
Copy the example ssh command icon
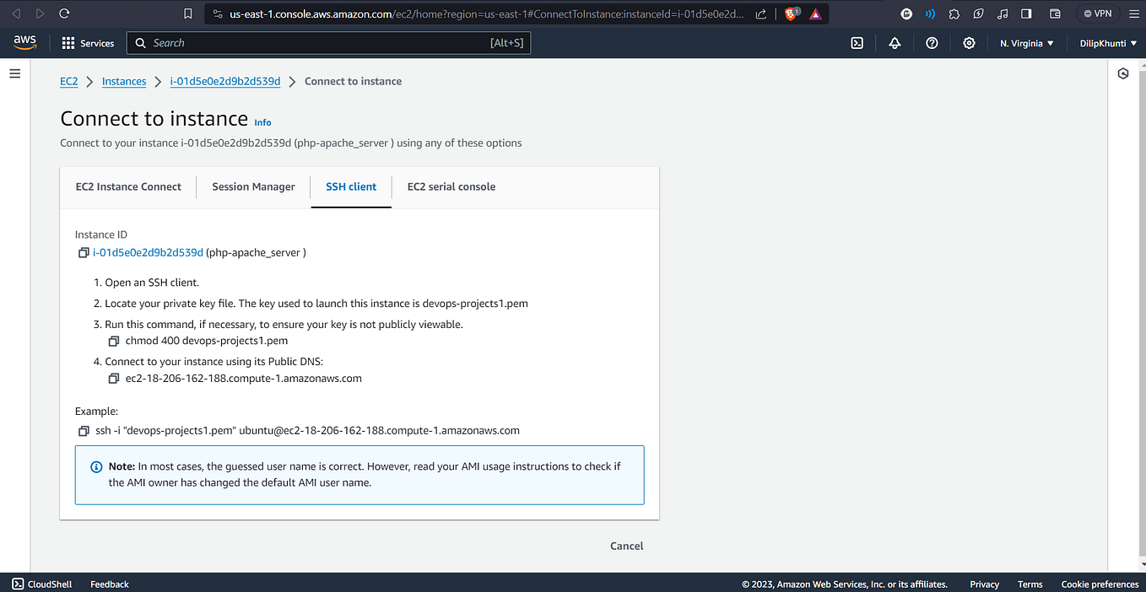(84, 430)
